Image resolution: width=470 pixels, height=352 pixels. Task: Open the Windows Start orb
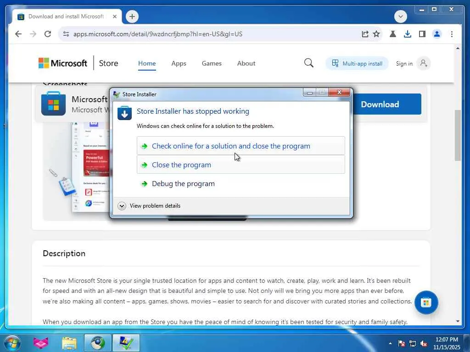12,343
